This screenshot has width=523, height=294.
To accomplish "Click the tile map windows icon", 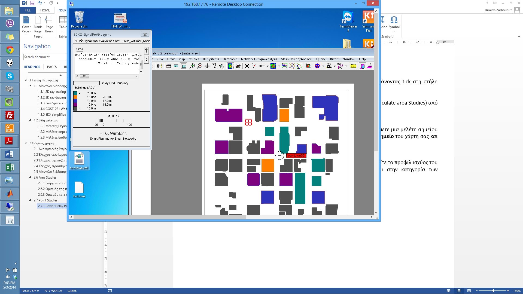I will tap(176, 66).
